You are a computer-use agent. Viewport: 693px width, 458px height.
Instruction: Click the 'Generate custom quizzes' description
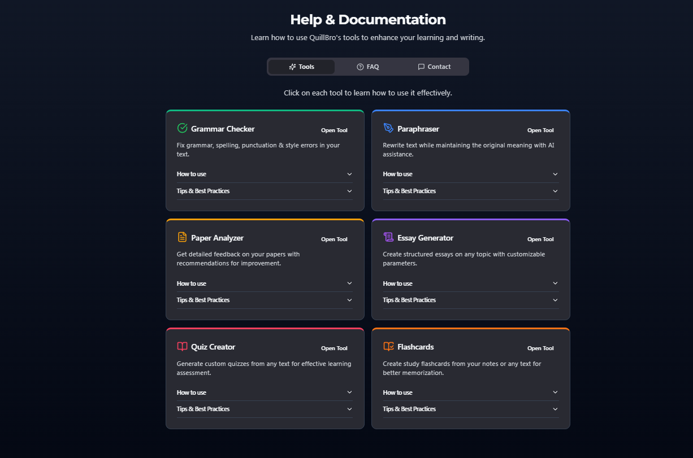pos(264,368)
